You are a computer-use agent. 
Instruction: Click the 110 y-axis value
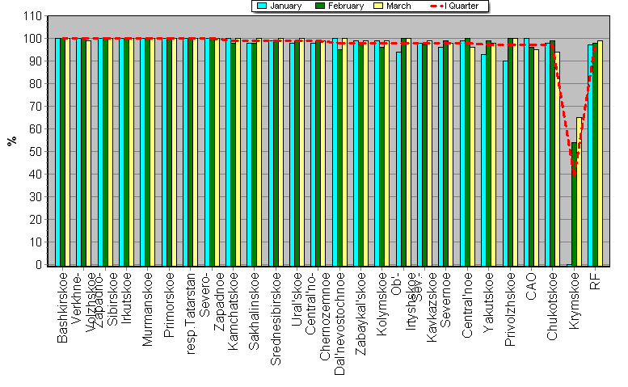(33, 16)
